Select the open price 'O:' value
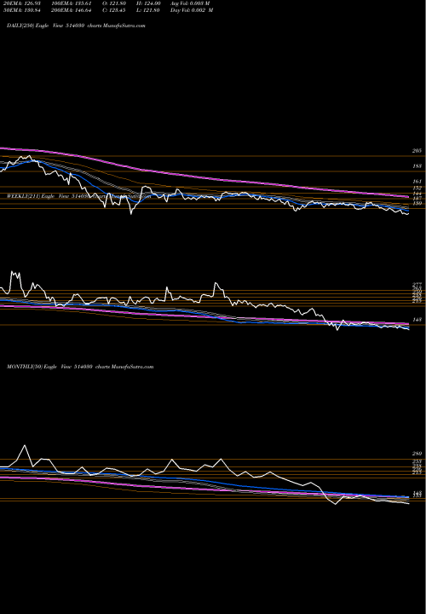This screenshot has width=426, height=614. tap(114, 3)
